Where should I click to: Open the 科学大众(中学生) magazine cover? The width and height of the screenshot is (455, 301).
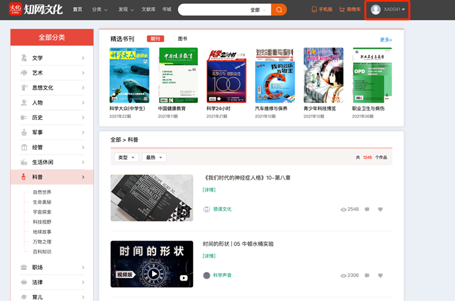129,75
